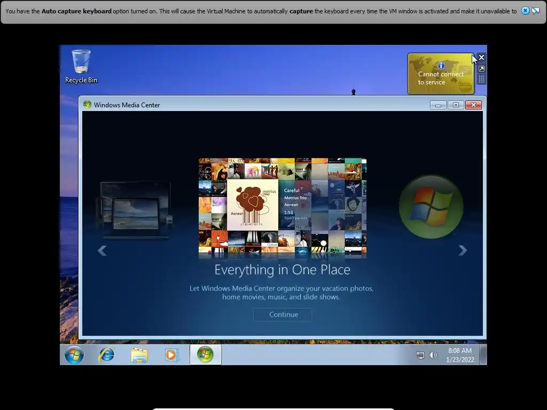Open Windows Explorer folder taskbar icon
Viewport: 547px width, 410px height.
[139, 355]
